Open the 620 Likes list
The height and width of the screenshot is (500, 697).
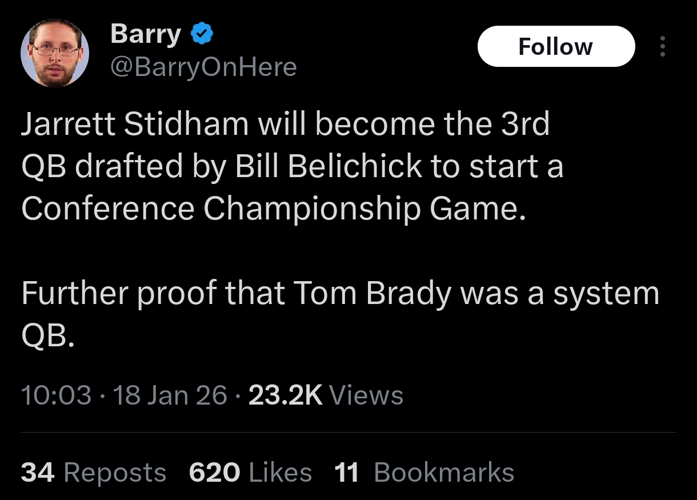pos(250,473)
